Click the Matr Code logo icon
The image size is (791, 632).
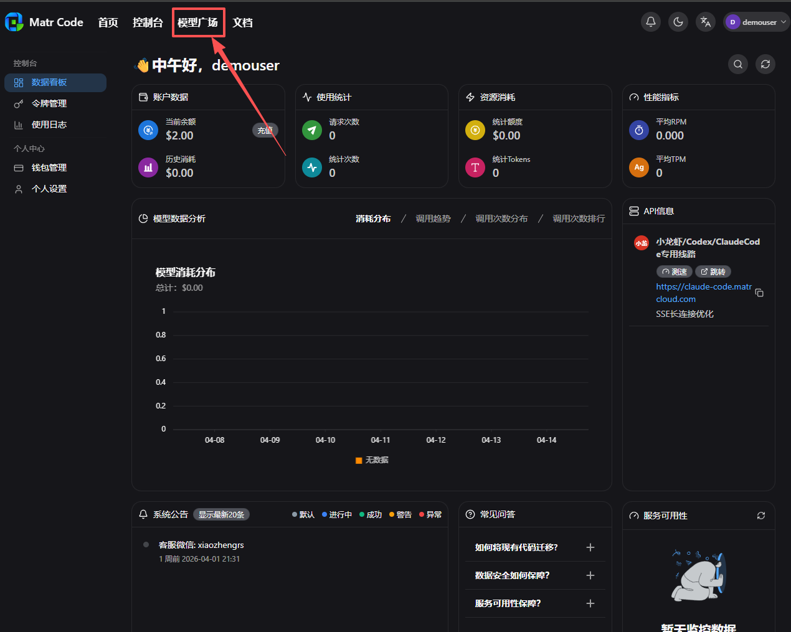pyautogui.click(x=14, y=22)
